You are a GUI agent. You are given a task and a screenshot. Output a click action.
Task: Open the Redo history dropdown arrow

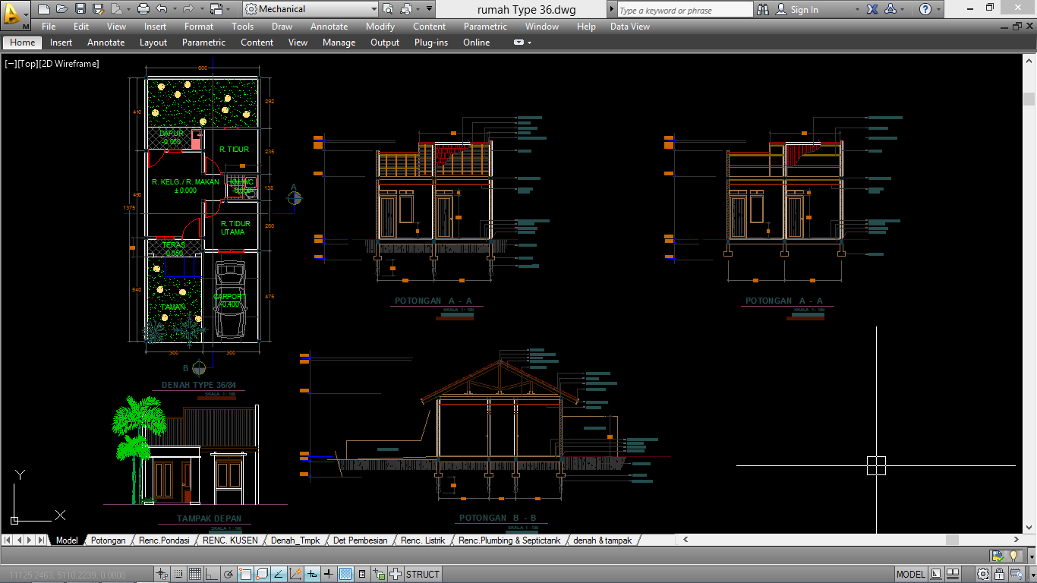tap(201, 9)
